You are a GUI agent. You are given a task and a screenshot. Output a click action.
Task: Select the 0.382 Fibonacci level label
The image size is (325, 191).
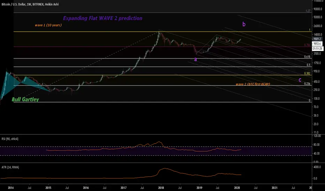pos(307,73)
